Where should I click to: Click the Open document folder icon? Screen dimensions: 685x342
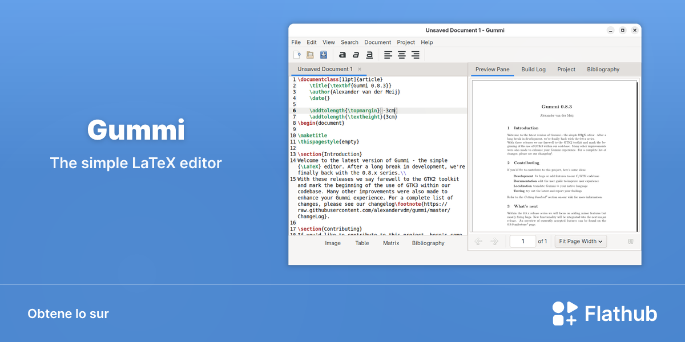(x=310, y=55)
